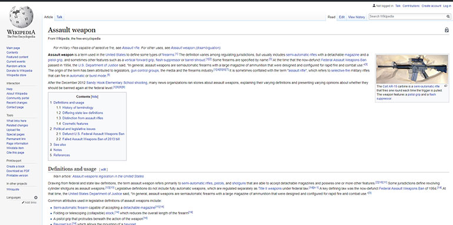Viewport: 453px width, 225px height.
Task: Click the Create account link
Action: 431,6
